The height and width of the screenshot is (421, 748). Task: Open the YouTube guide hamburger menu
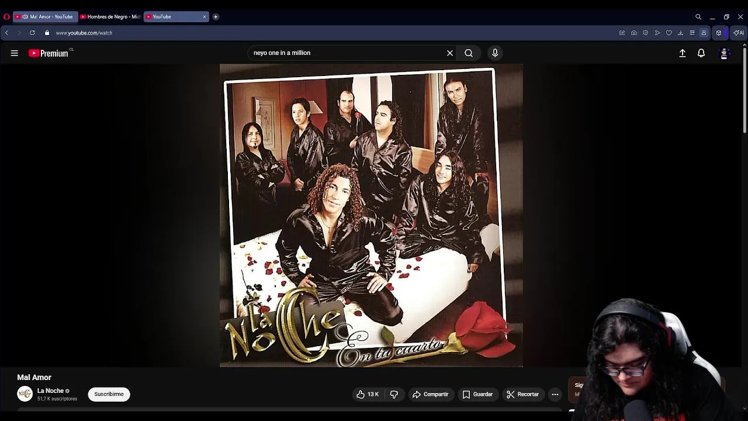[15, 53]
